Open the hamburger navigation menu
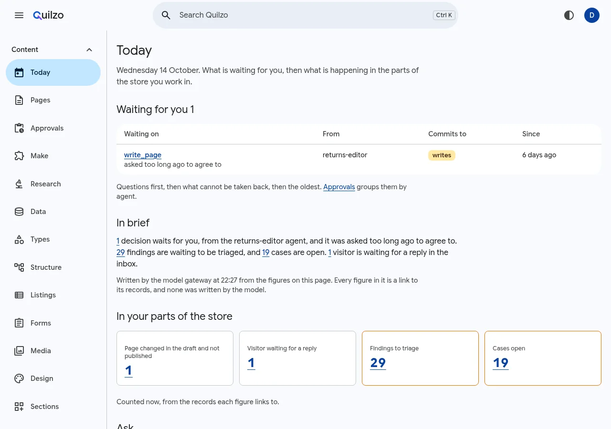The image size is (611, 429). click(19, 15)
